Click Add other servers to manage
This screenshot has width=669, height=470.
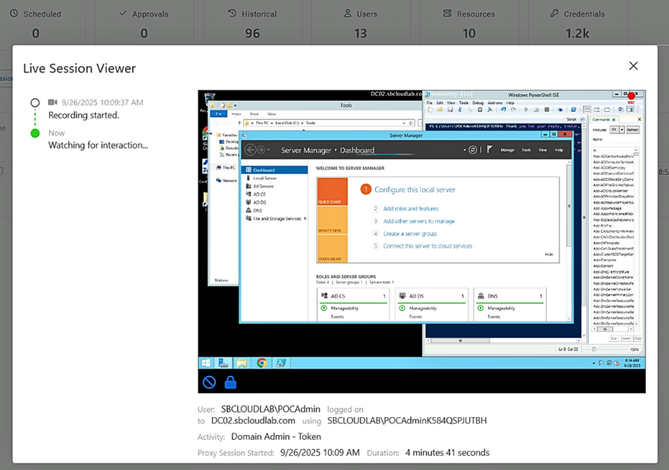[419, 221]
